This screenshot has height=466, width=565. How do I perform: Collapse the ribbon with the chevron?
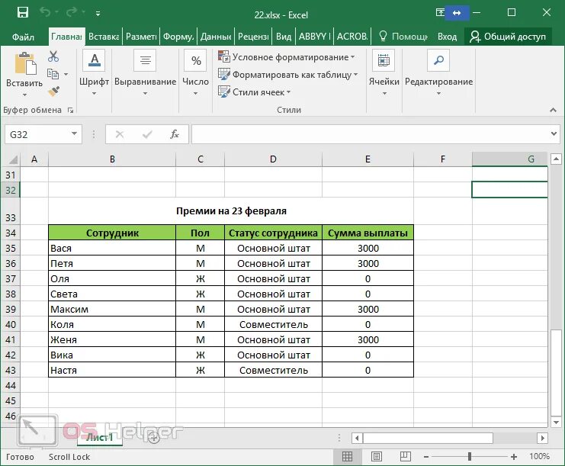click(x=553, y=110)
